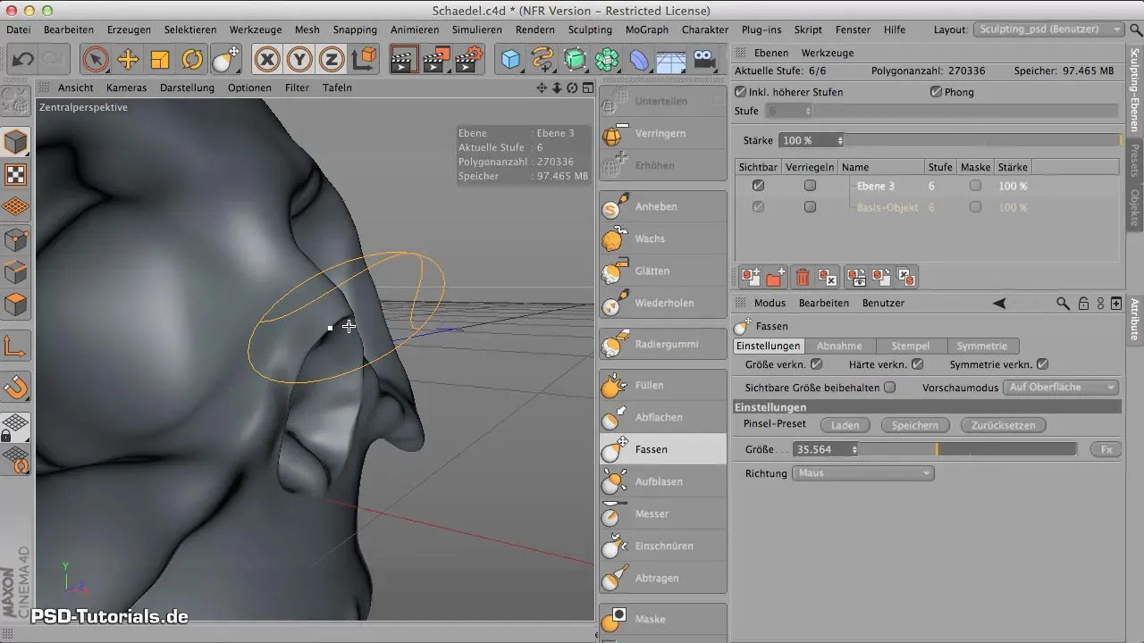This screenshot has height=643, width=1144.
Task: Select the Basis-Objekt layer row
Action: pos(927,207)
